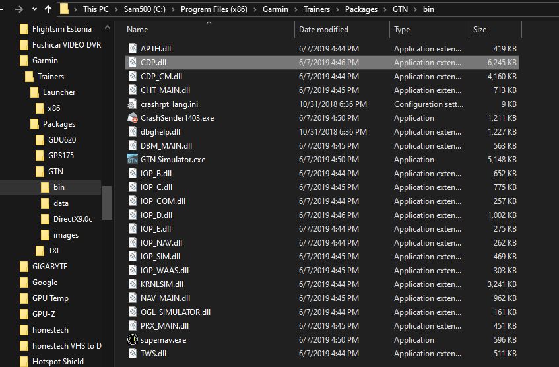The height and width of the screenshot is (367, 559).
Task: Click the GPU-Z folder icon in tree
Action: [24, 314]
